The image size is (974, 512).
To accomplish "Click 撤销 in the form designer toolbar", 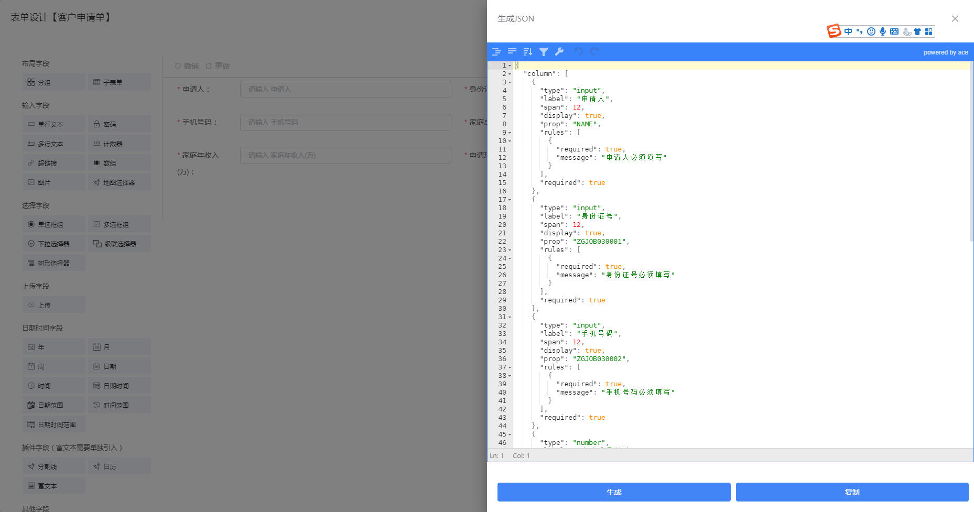I will [187, 66].
